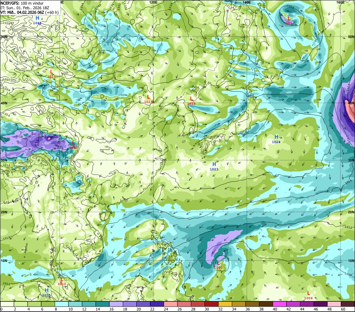This screenshot has height=312, width=355.
Task: Select the legend value 20
Action: 138,309
